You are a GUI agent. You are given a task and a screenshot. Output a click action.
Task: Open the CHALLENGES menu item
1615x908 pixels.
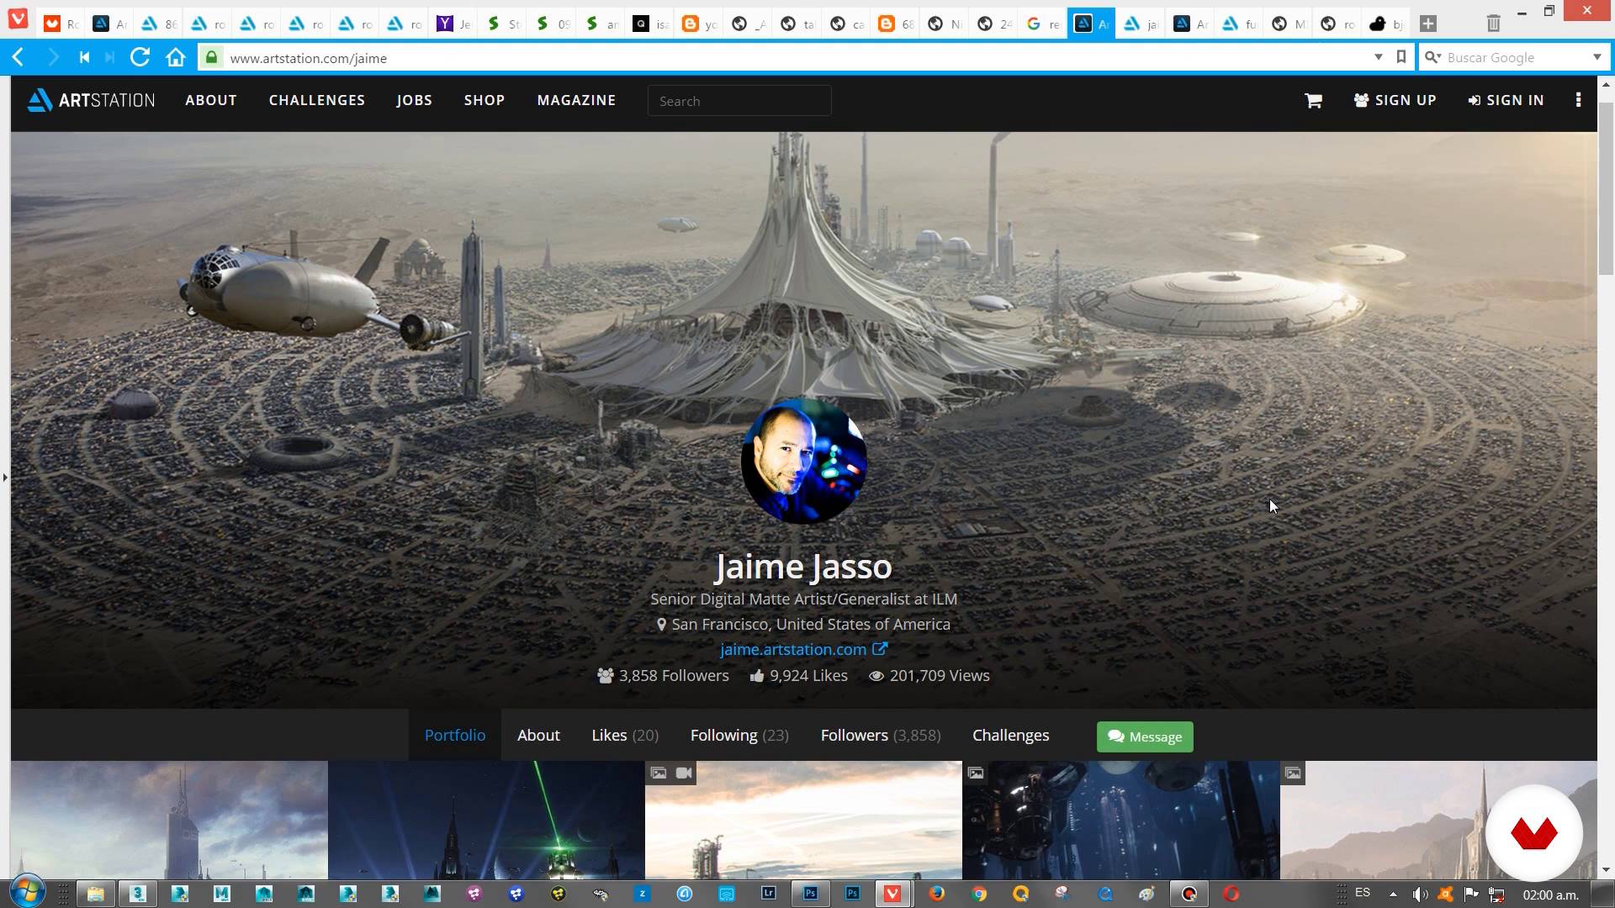317,100
